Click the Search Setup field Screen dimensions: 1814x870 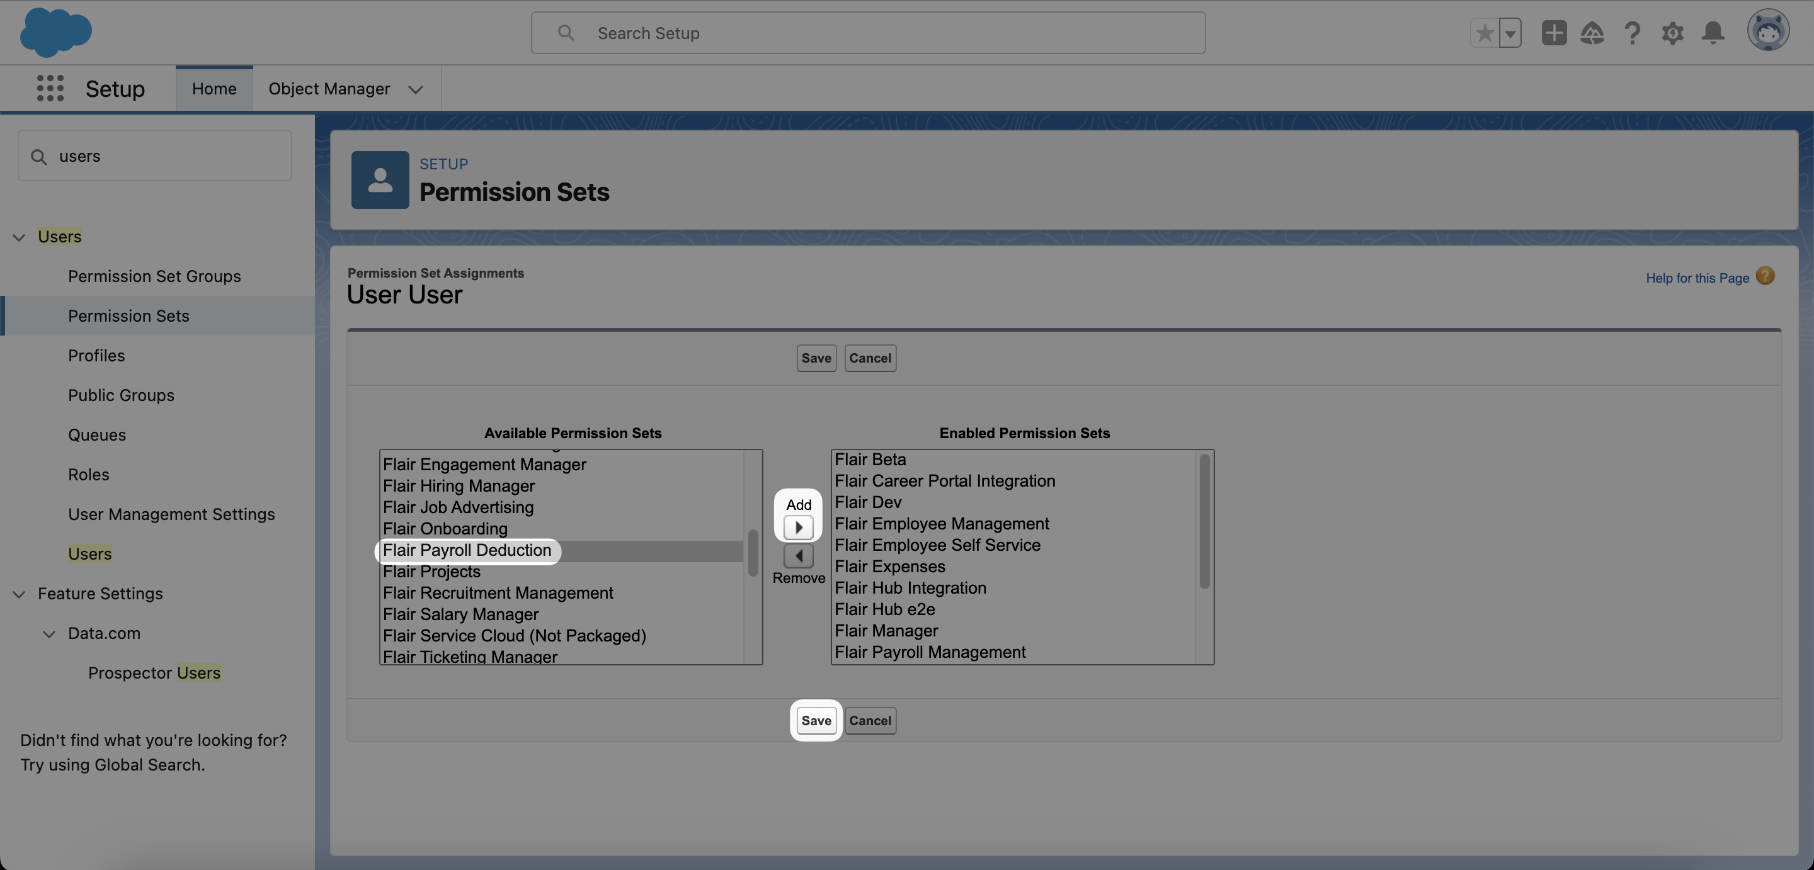tap(867, 33)
